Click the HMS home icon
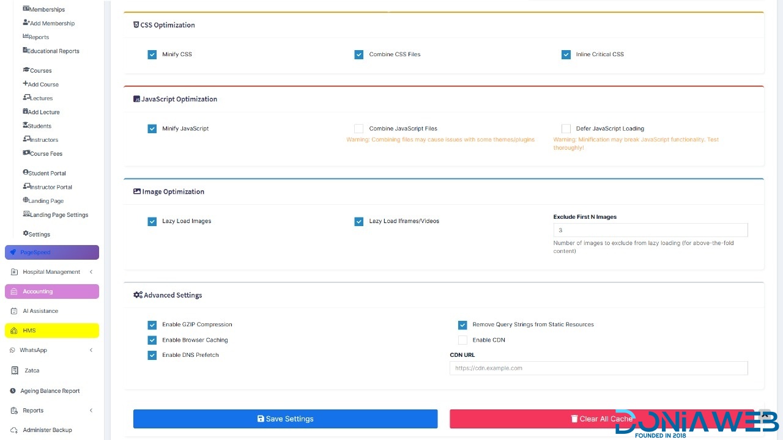 point(13,331)
